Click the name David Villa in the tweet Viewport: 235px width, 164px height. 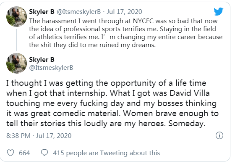tap(190, 93)
